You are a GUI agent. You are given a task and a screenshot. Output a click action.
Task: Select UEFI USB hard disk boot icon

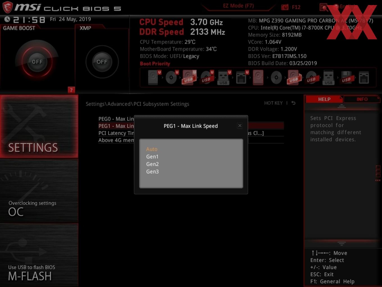[189, 77]
